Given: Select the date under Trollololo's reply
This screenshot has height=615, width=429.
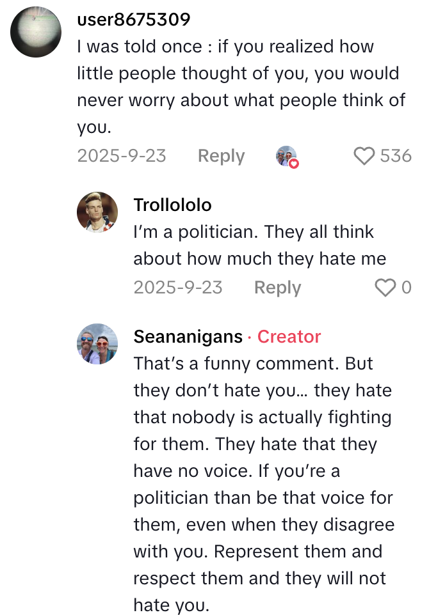Looking at the screenshot, I should click(x=177, y=288).
